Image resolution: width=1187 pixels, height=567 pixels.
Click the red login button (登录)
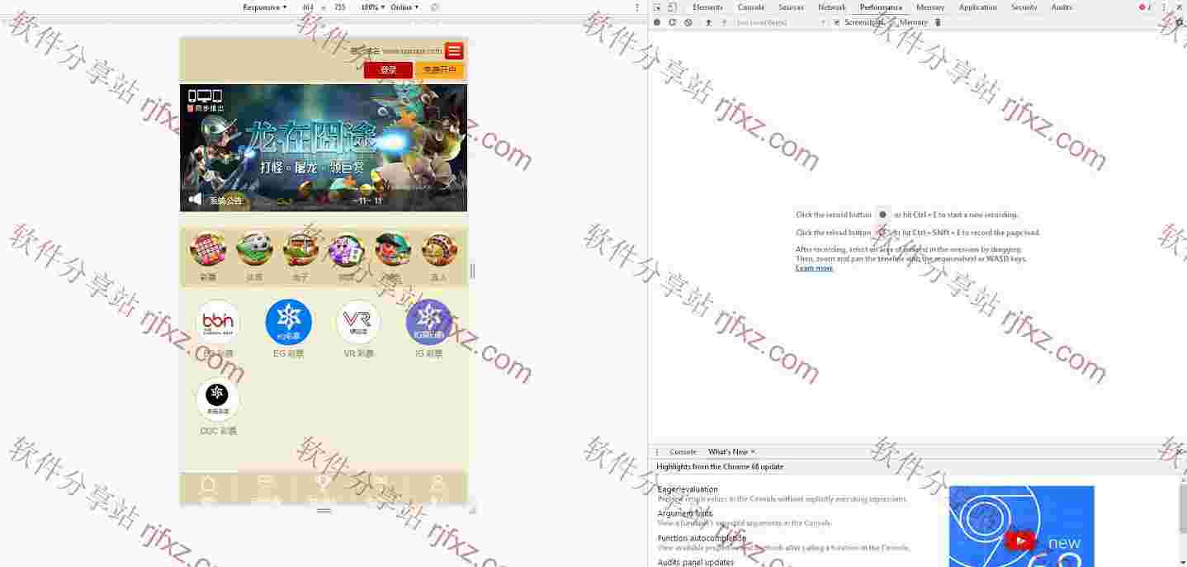388,70
